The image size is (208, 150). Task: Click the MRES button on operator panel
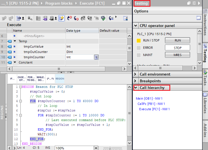(x=178, y=55)
